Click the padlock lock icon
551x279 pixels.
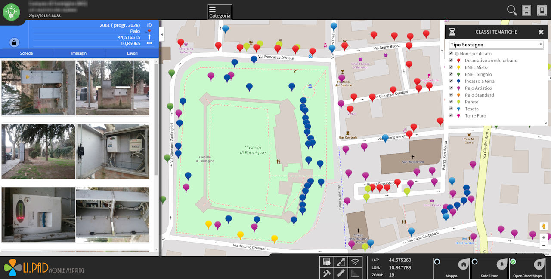(x=14, y=42)
